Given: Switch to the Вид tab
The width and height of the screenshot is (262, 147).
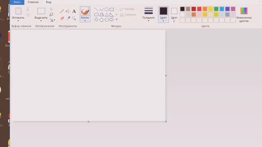Looking at the screenshot, I should pyautogui.click(x=49, y=2).
